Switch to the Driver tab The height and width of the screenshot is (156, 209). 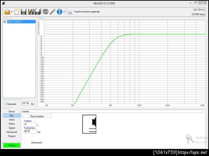pyautogui.click(x=12, y=111)
